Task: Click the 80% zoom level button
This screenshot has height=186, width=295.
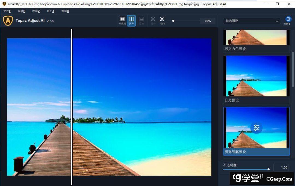Action: tap(208, 21)
